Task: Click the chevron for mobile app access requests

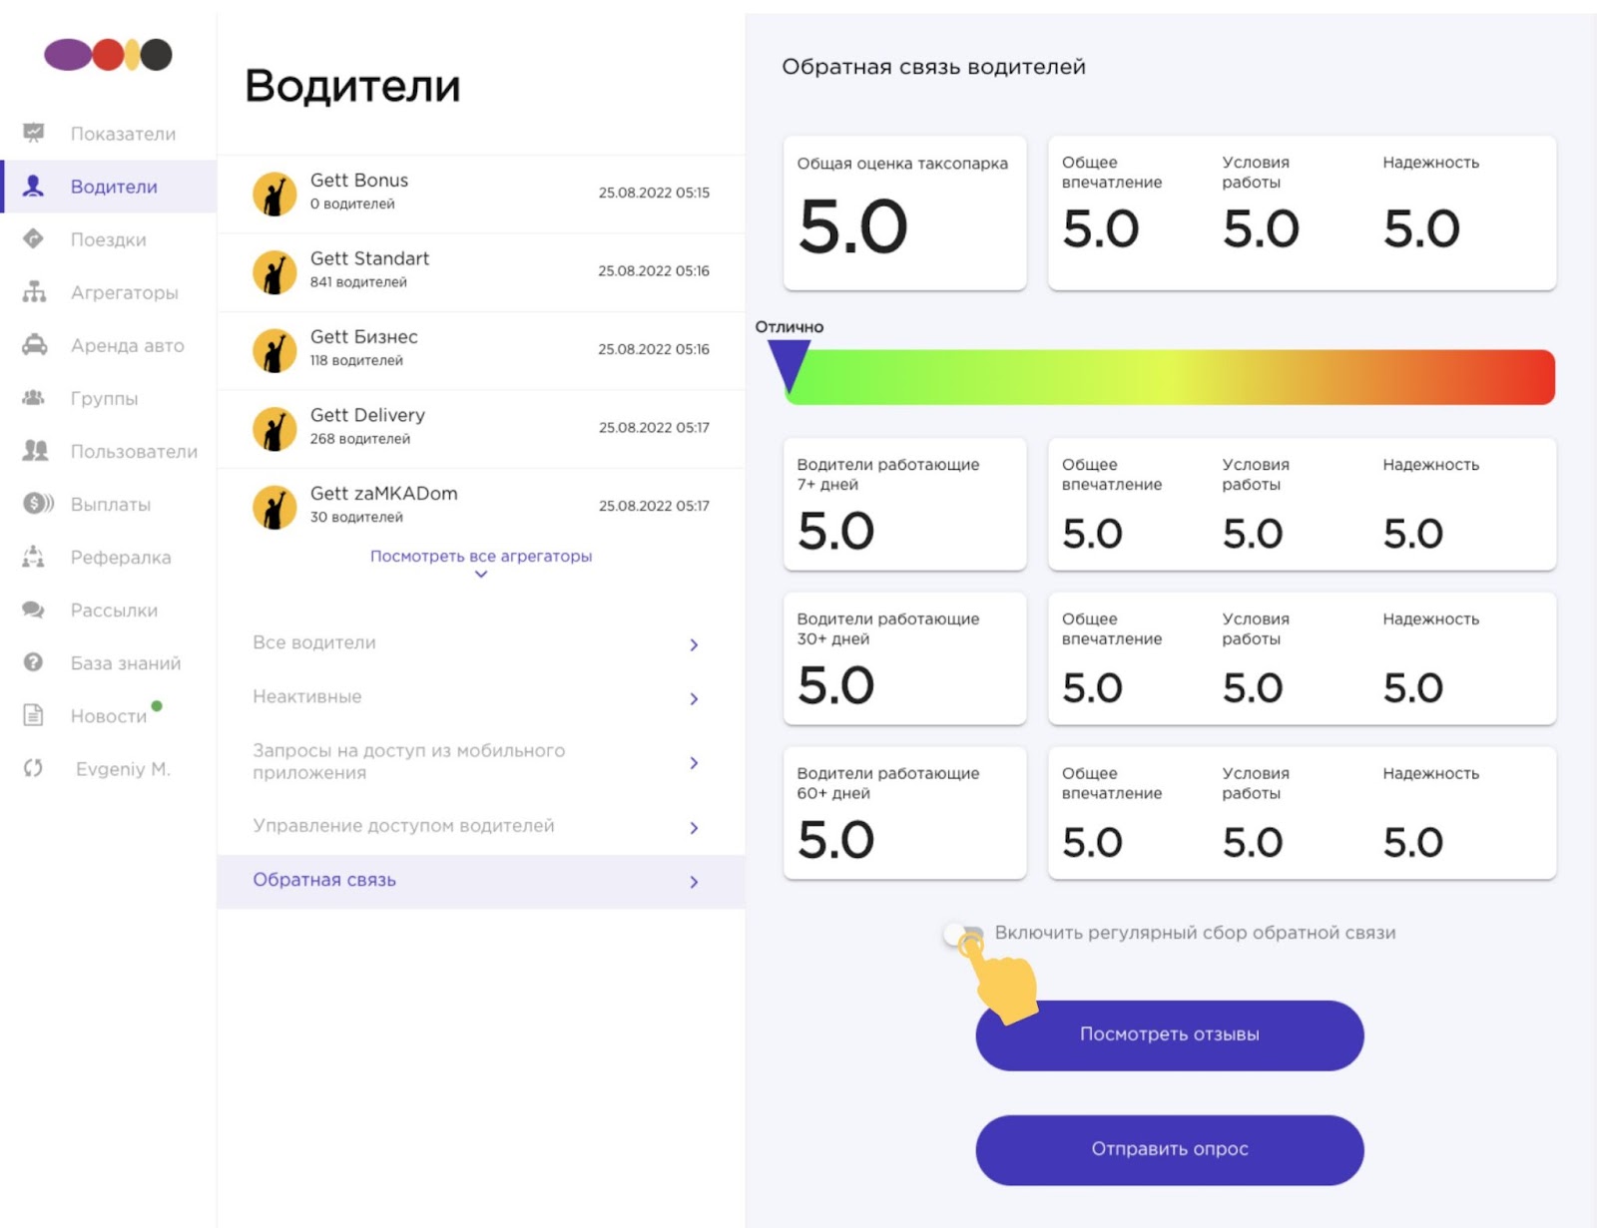Action: (694, 762)
